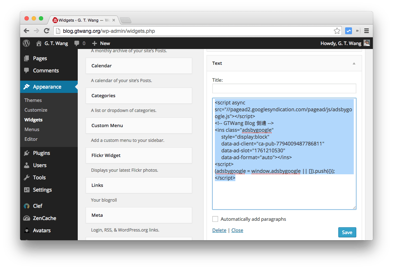Open Avatars via its sidebar icon
393x269 pixels.
pos(27,230)
